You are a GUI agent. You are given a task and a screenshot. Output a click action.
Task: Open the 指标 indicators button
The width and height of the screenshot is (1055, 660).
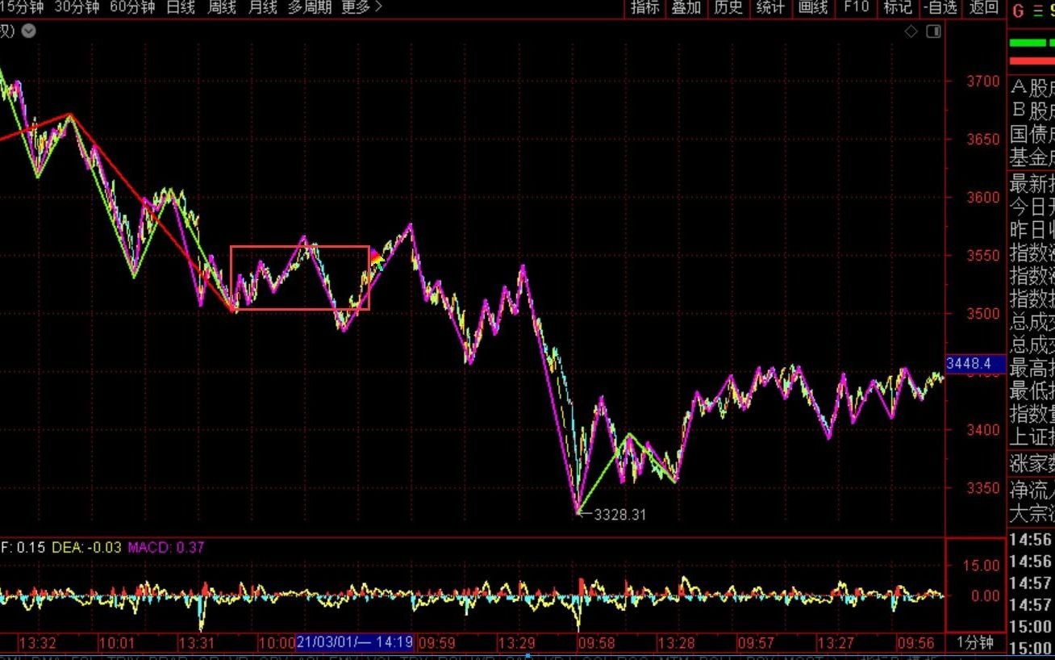coord(645,7)
